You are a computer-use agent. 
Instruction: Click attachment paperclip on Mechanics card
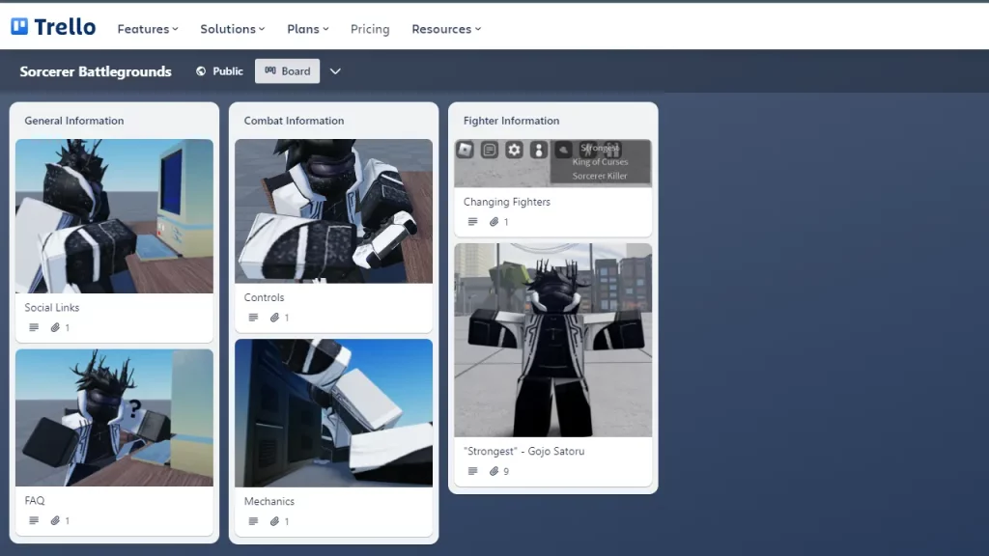pyautogui.click(x=274, y=521)
